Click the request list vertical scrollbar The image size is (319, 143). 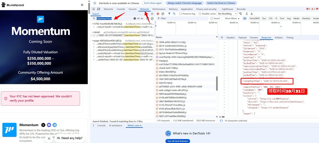click(217, 83)
